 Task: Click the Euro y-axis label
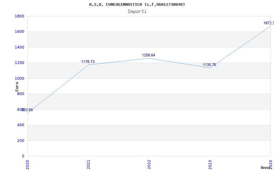17,86
